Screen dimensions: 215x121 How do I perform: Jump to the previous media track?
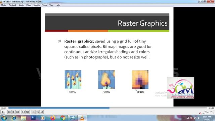[x=9, y=112]
